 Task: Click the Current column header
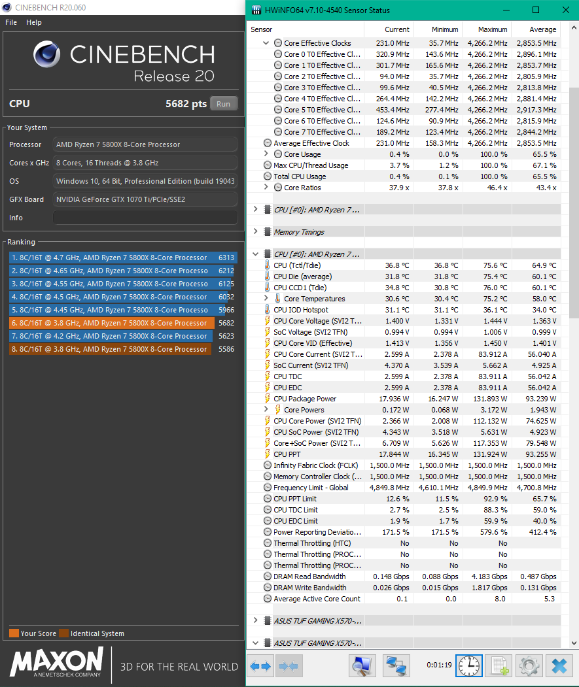(x=389, y=29)
